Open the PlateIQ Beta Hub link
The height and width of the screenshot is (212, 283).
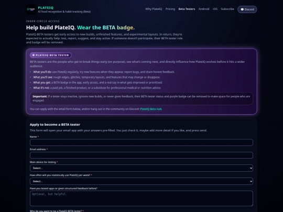tap(151, 109)
